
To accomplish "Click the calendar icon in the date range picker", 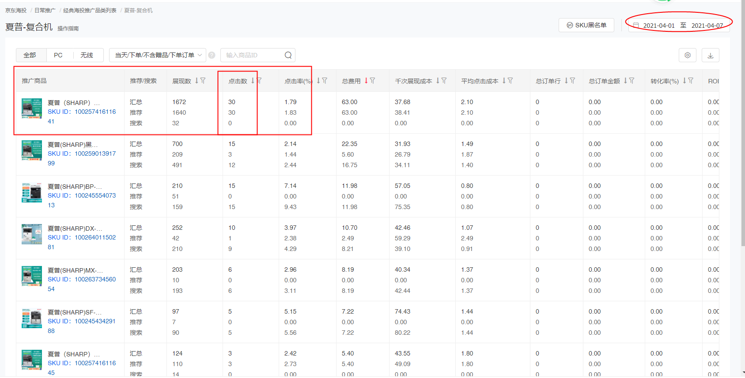I will tap(636, 25).
